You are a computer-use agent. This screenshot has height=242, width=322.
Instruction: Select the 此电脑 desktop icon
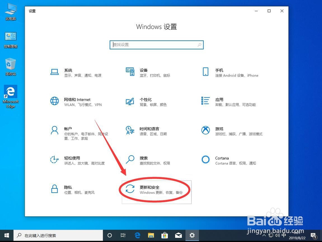point(11,12)
